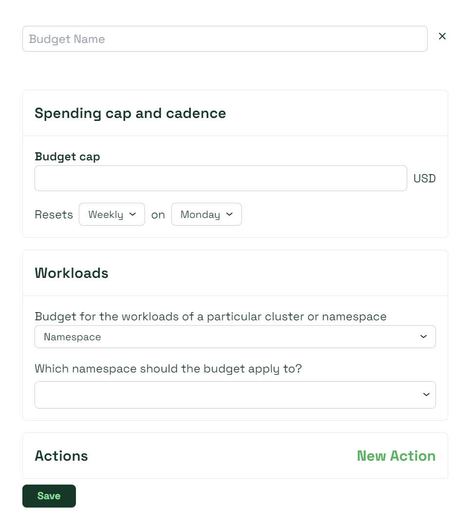
Task: Click the USD currency label
Action: [424, 178]
